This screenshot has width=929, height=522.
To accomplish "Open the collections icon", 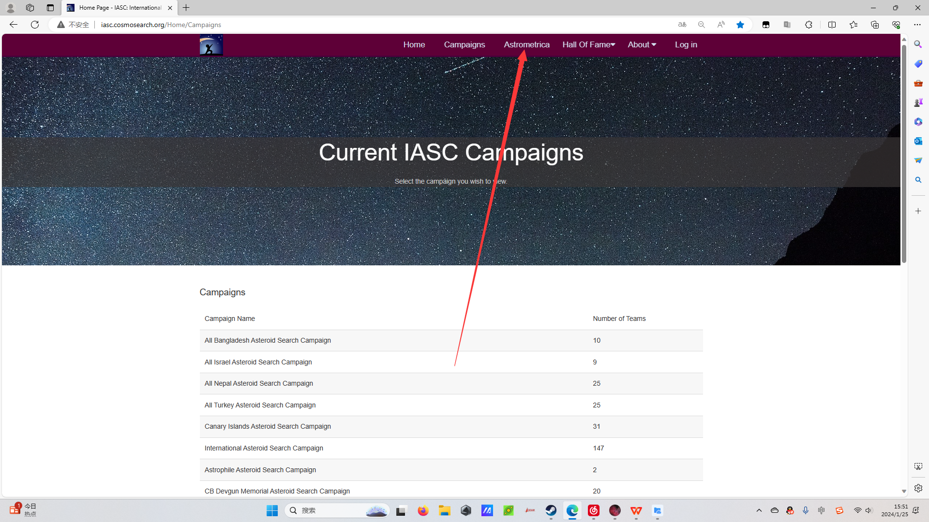I will tap(875, 25).
